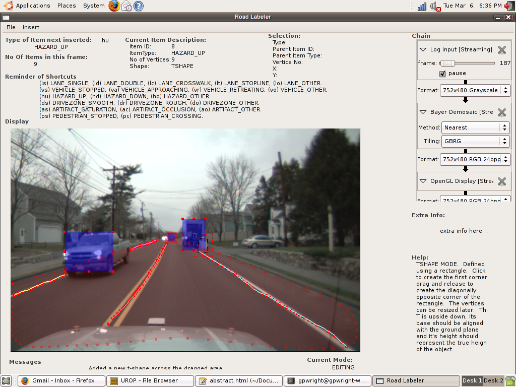Click the network signal icon

point(422,6)
